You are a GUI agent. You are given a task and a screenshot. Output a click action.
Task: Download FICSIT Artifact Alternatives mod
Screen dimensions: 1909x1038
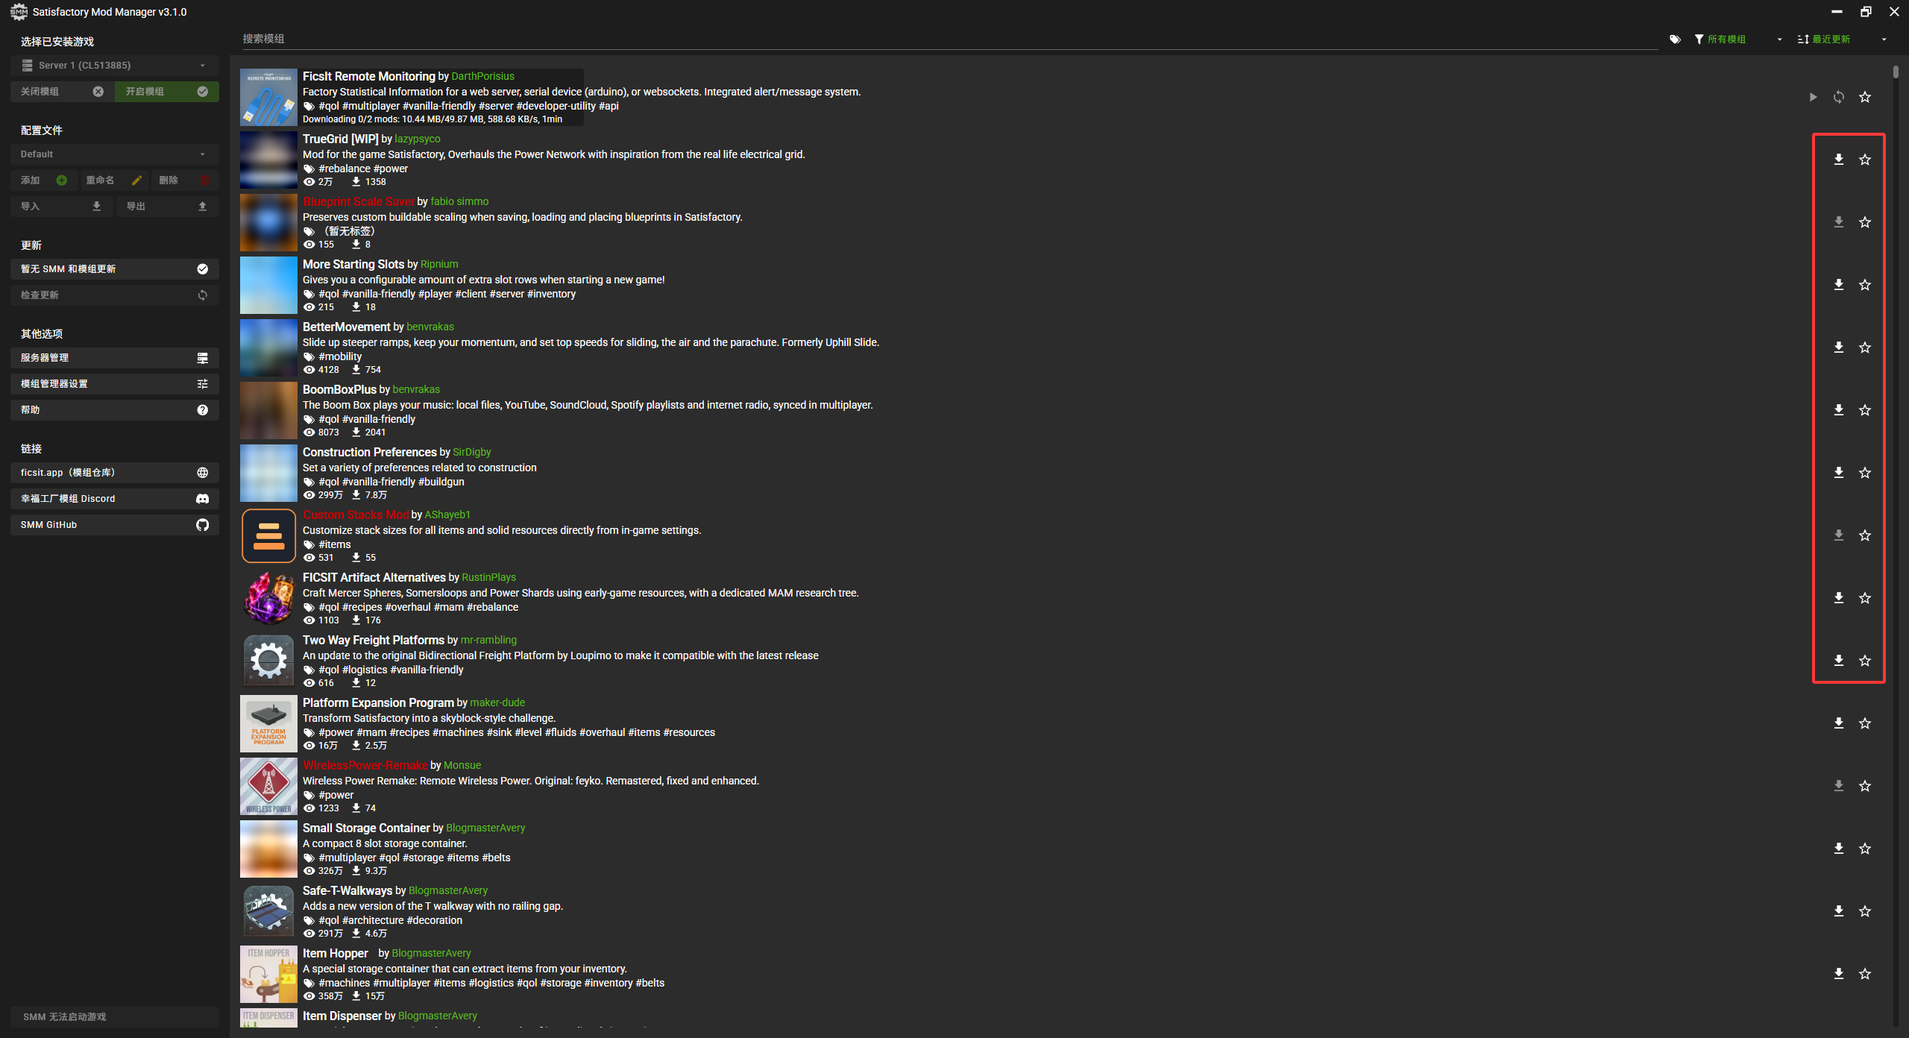click(x=1838, y=598)
